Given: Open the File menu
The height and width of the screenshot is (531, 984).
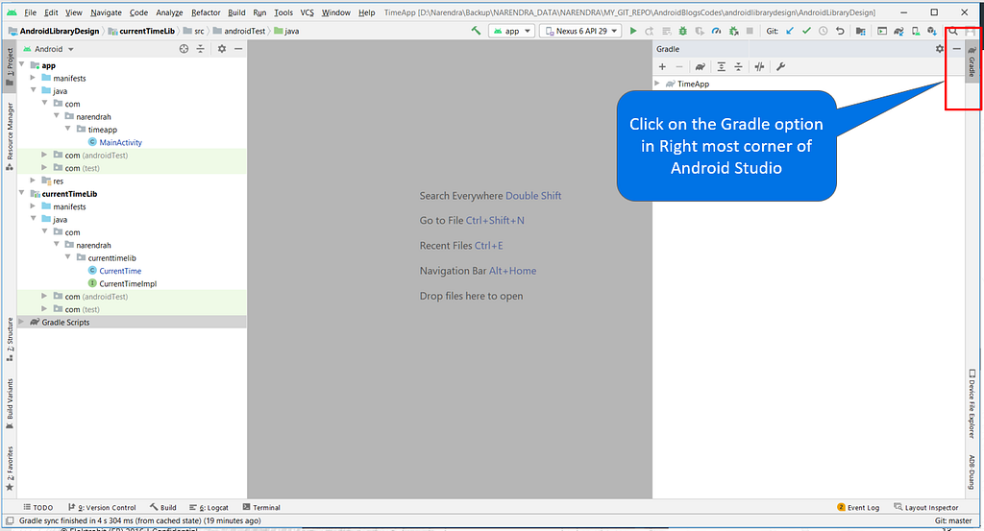Looking at the screenshot, I should [30, 12].
